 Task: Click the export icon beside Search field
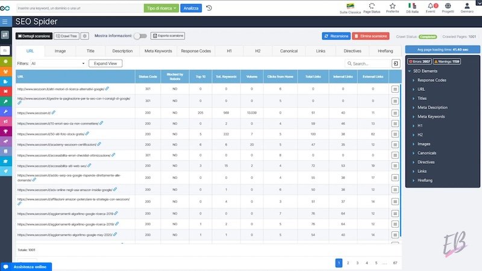396,64
